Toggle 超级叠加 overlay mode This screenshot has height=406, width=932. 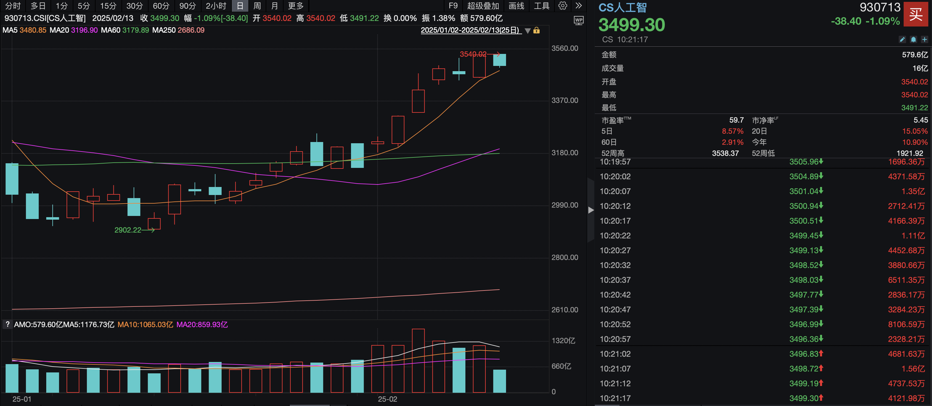(484, 6)
